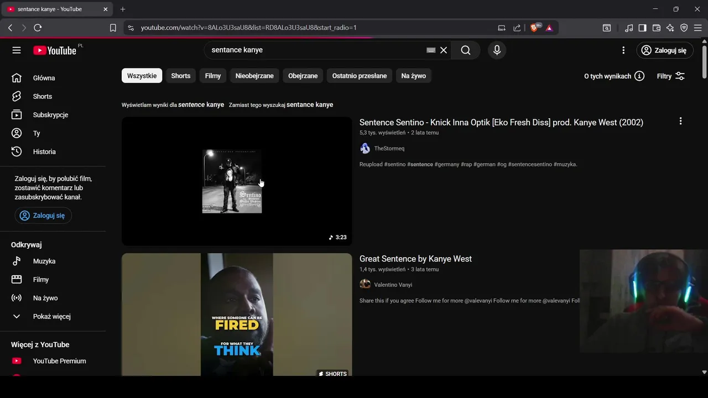Share this page via address bar icon
Image resolution: width=708 pixels, height=398 pixels.
517,28
